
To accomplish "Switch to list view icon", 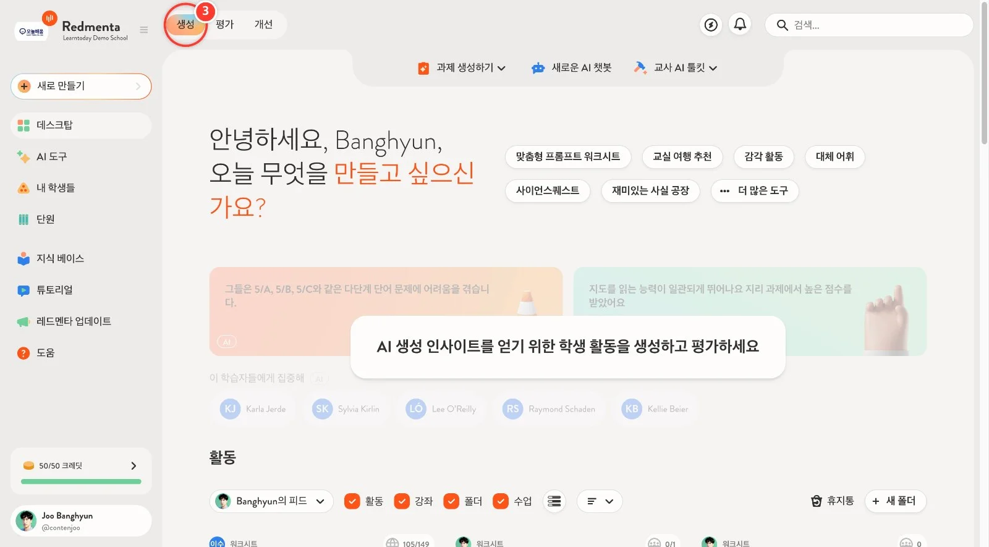I will pos(554,501).
